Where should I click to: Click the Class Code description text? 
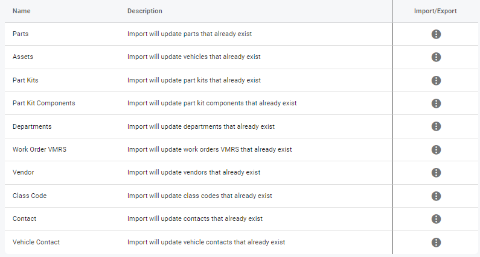click(200, 196)
